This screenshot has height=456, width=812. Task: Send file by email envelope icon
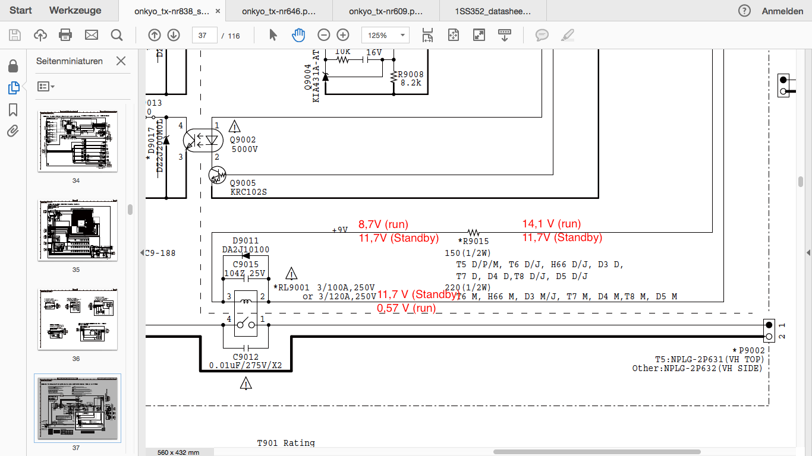(x=92, y=35)
